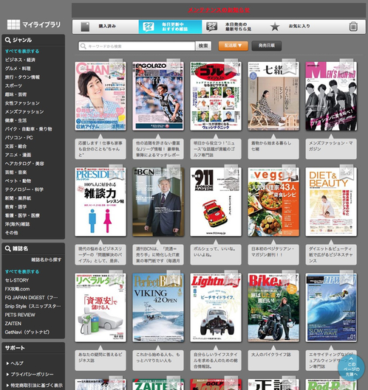
Task: Click the 雑誌名から探す link
Action: tap(46, 260)
